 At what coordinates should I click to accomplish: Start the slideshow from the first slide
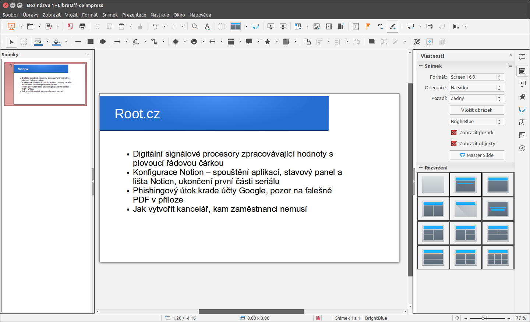[x=271, y=26]
